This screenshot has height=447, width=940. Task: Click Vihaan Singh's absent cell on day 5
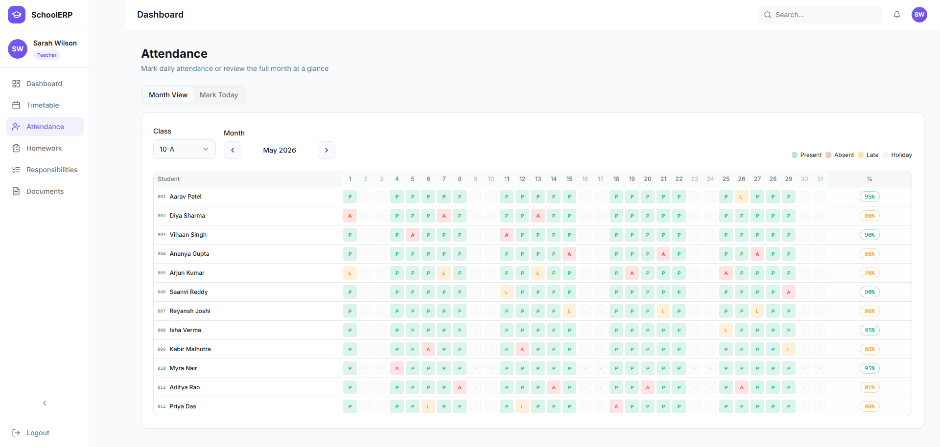413,235
